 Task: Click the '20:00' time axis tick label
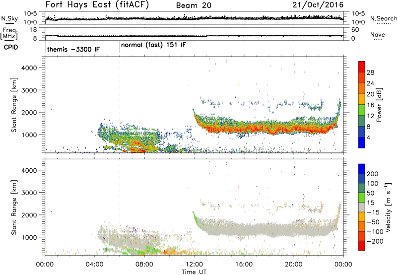tap(293, 265)
